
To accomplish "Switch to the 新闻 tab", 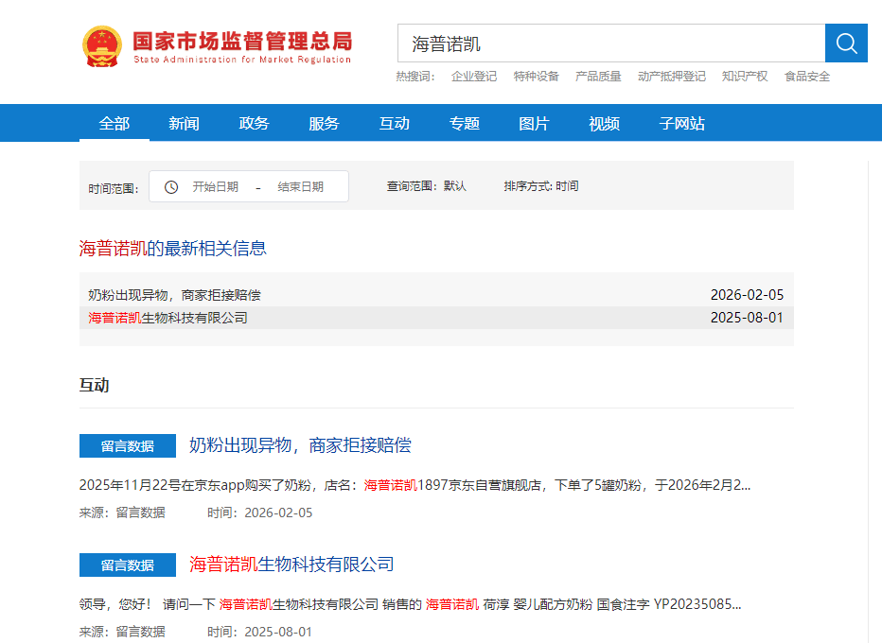I will [x=185, y=124].
